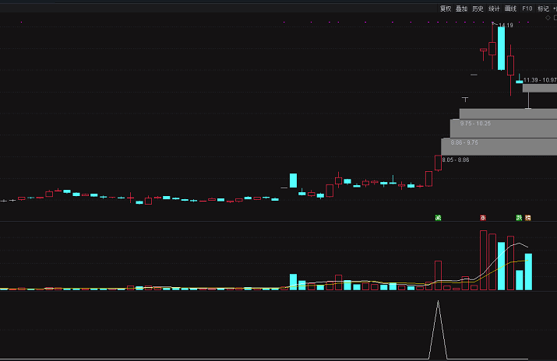Viewport: 557px width, 361px height.
Task: Open the 复权 menu in chart toolbar
Action: tap(446, 9)
